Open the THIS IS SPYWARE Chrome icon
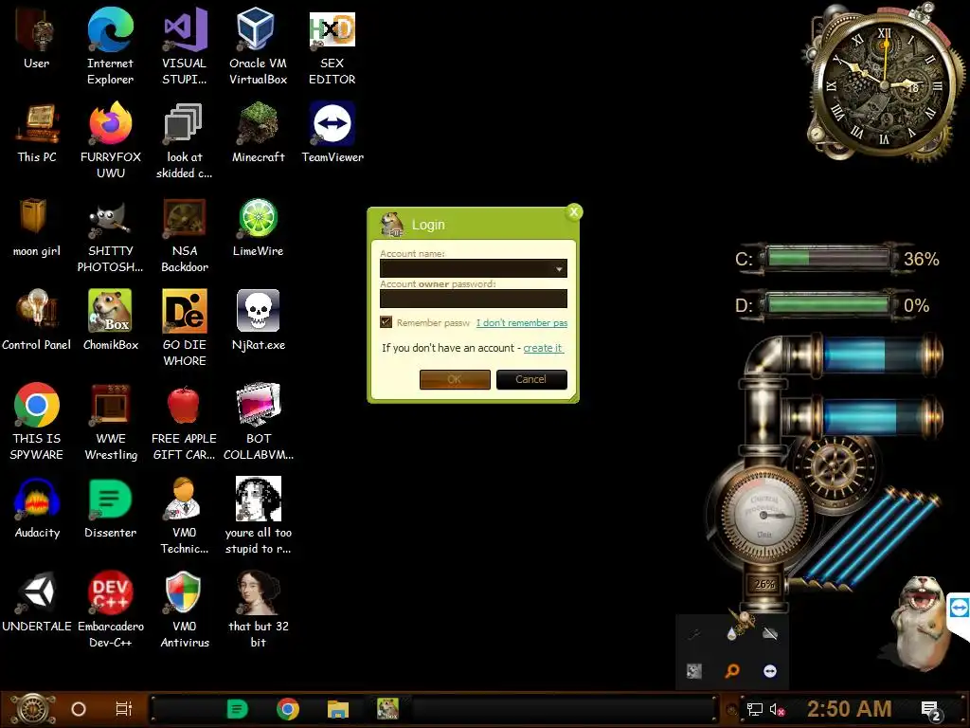970x728 pixels. pyautogui.click(x=37, y=422)
